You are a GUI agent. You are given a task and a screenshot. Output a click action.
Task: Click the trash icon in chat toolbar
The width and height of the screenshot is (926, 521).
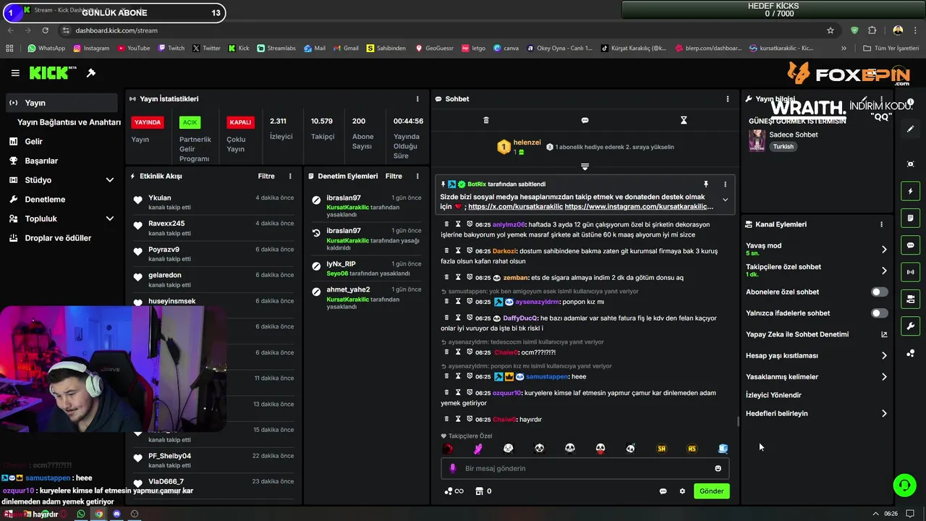(486, 120)
